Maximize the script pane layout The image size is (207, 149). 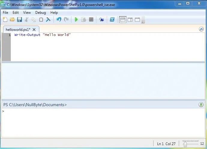[137, 20]
